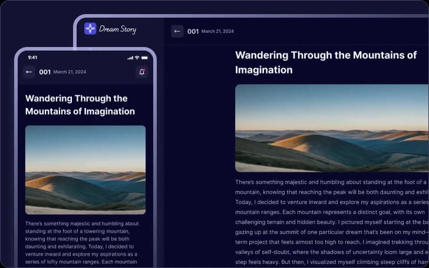
Task: Go back using the desktop view arrow button
Action: pos(177,31)
